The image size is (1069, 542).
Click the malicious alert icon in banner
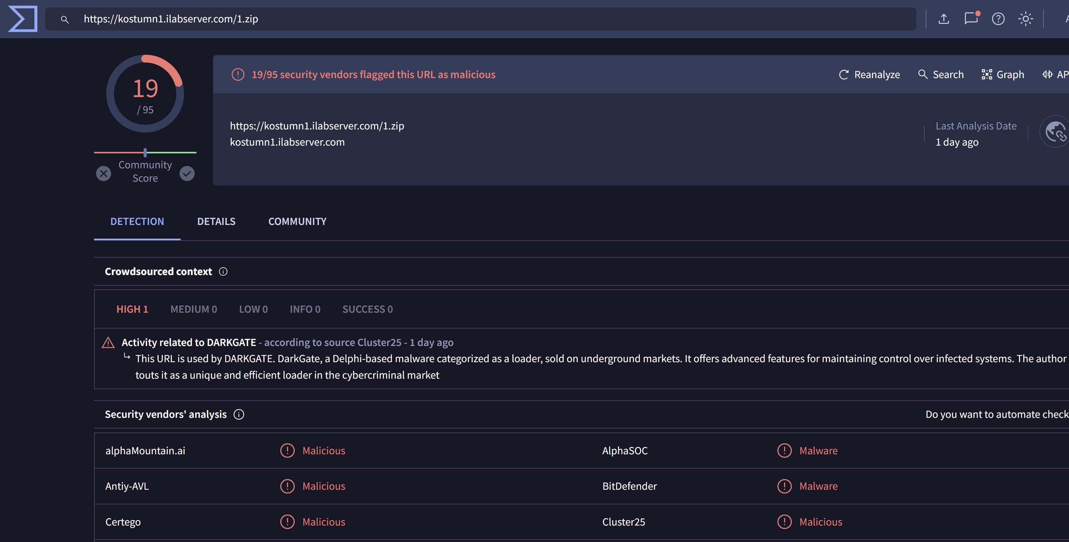coord(238,75)
